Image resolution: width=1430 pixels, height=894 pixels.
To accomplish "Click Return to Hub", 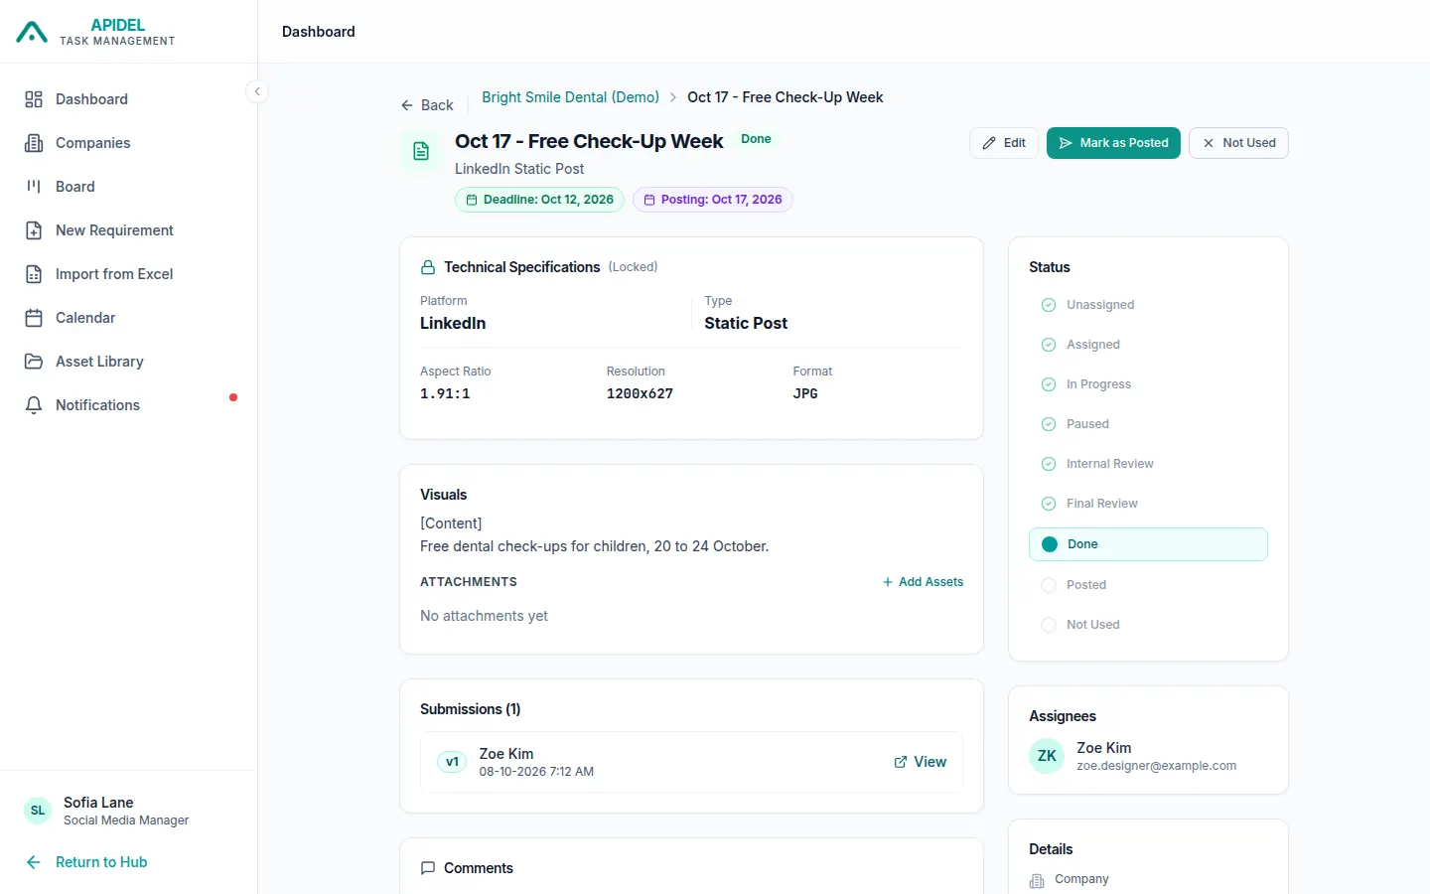I will pyautogui.click(x=86, y=862).
